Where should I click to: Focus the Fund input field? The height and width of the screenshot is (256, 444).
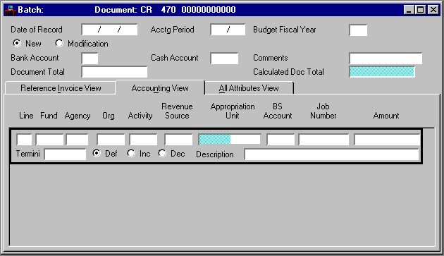49,140
